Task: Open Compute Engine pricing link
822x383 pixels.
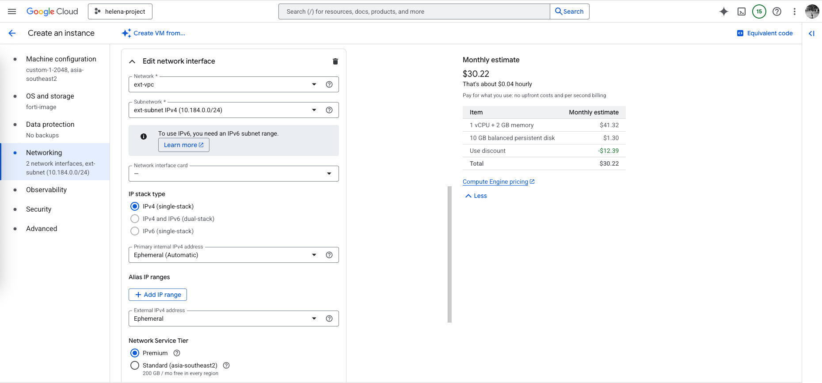Action: click(495, 182)
